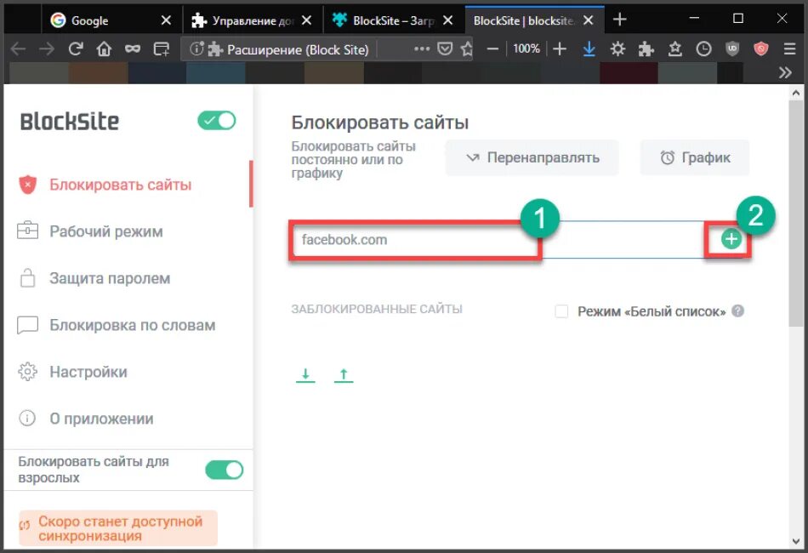Reload the current page
The width and height of the screenshot is (808, 553).
pyautogui.click(x=76, y=49)
